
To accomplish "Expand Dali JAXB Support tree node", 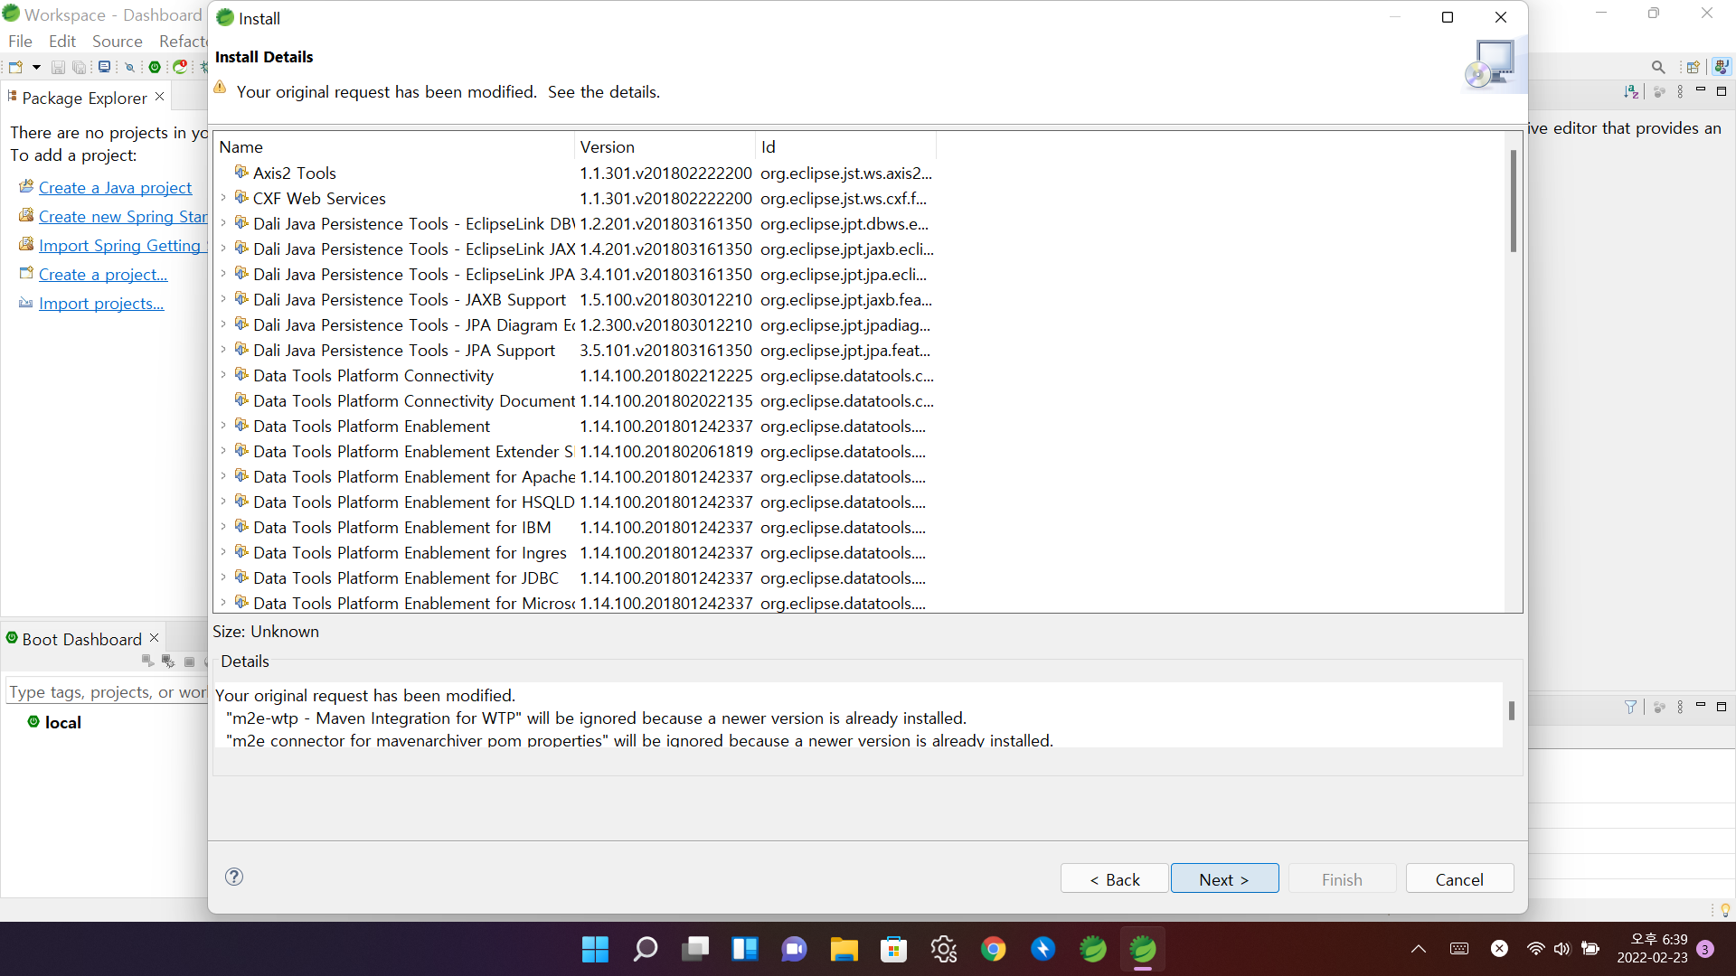I will point(223,299).
